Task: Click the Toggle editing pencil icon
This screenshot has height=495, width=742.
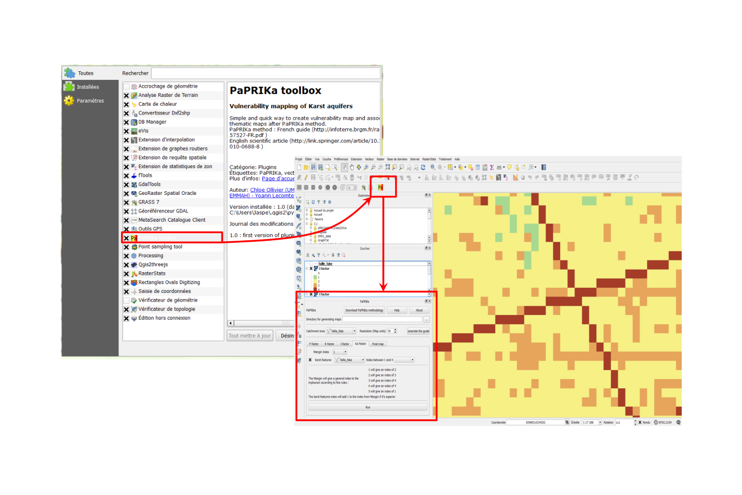Action: (306, 177)
